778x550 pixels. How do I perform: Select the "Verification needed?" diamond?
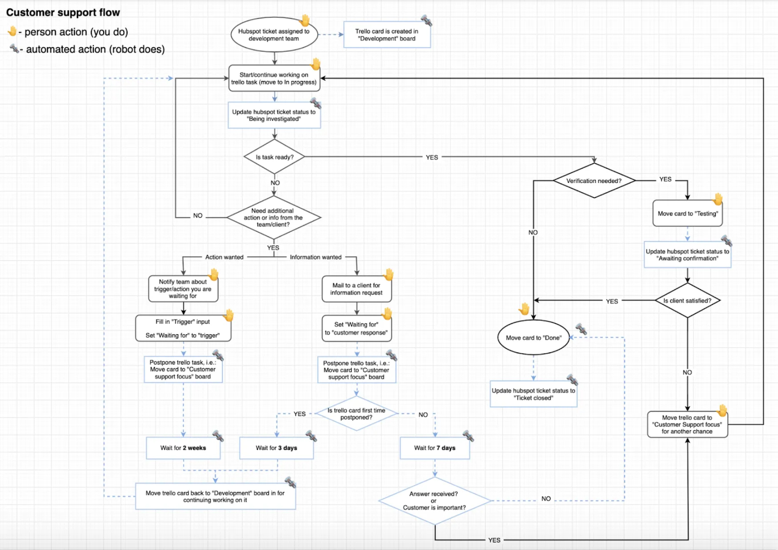point(594,181)
